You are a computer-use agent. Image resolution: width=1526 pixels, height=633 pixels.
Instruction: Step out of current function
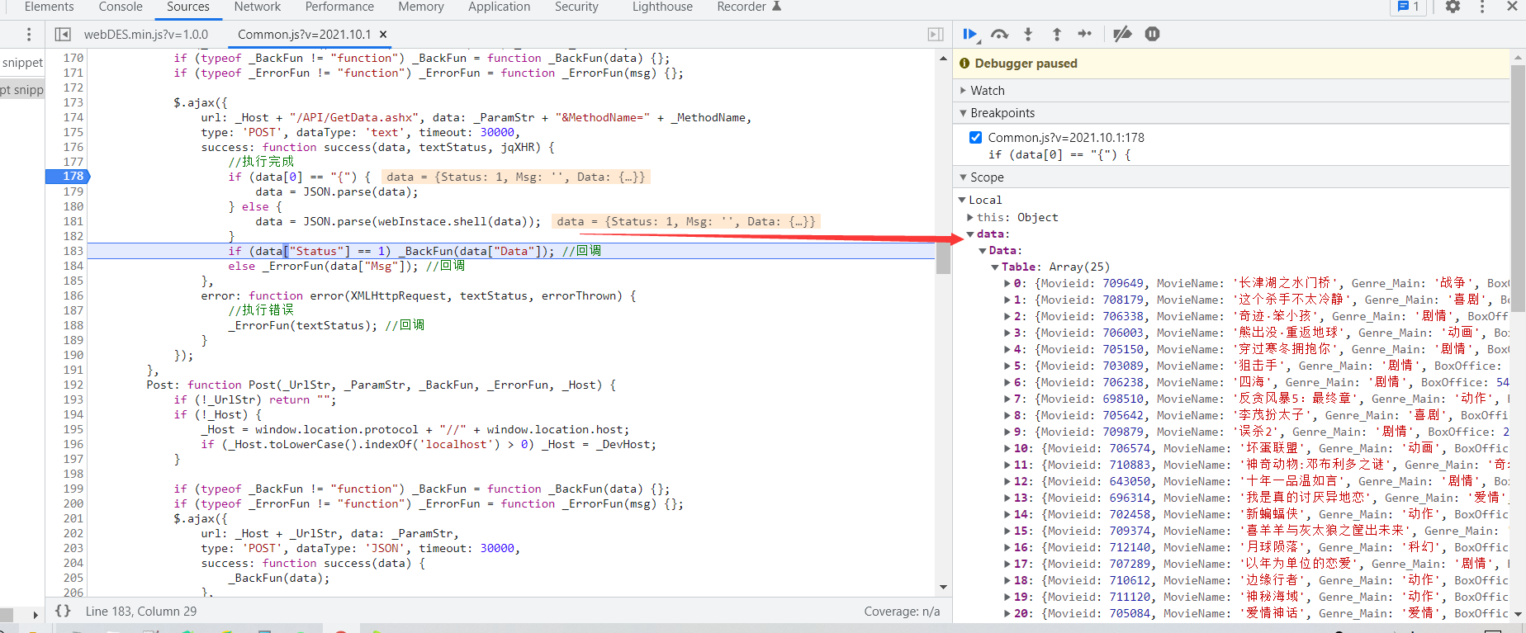(1057, 34)
